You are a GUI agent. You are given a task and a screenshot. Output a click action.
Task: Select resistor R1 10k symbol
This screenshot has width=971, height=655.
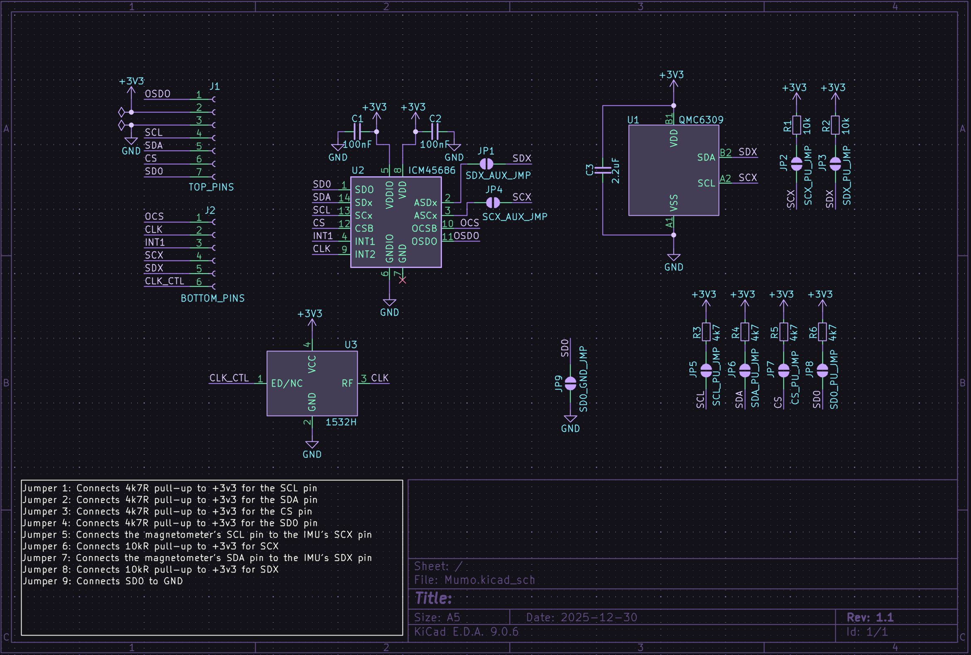796,125
